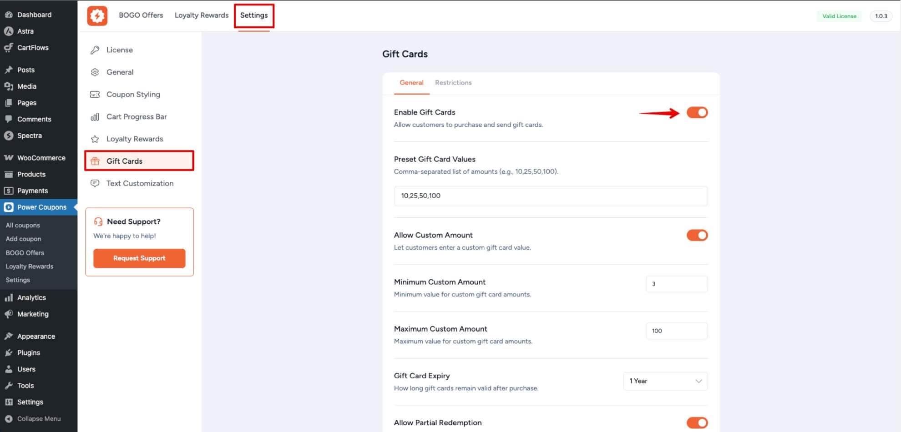This screenshot has width=901, height=432.
Task: Turn off Allow Partial Redemption
Action: coord(697,422)
